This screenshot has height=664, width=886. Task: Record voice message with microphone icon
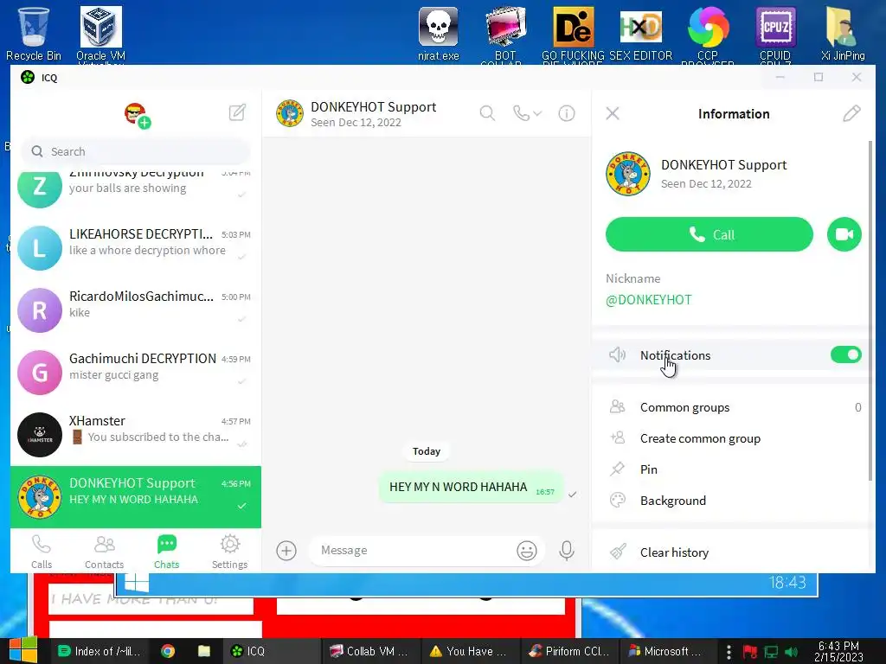click(x=566, y=550)
